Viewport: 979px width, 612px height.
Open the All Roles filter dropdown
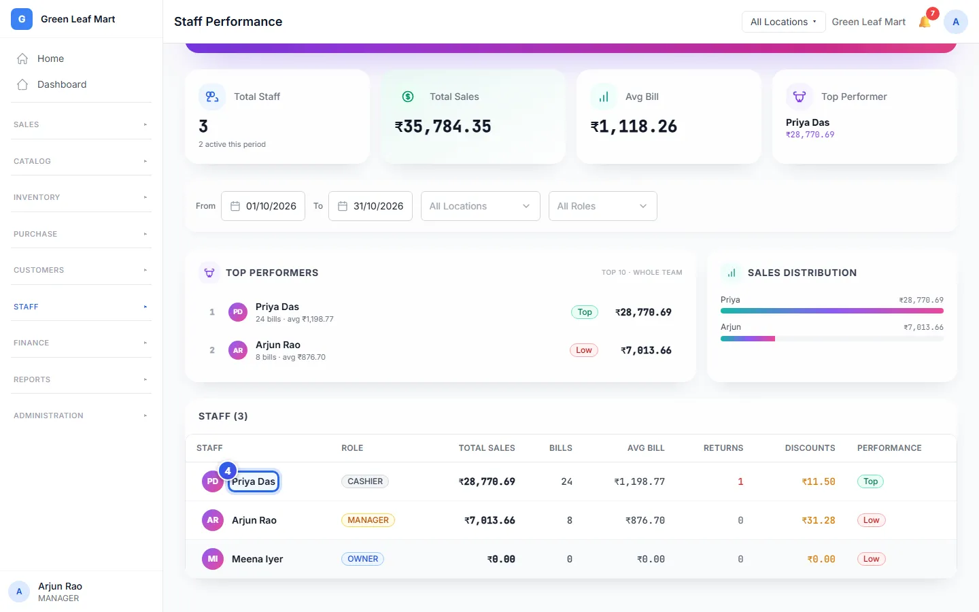tap(603, 206)
